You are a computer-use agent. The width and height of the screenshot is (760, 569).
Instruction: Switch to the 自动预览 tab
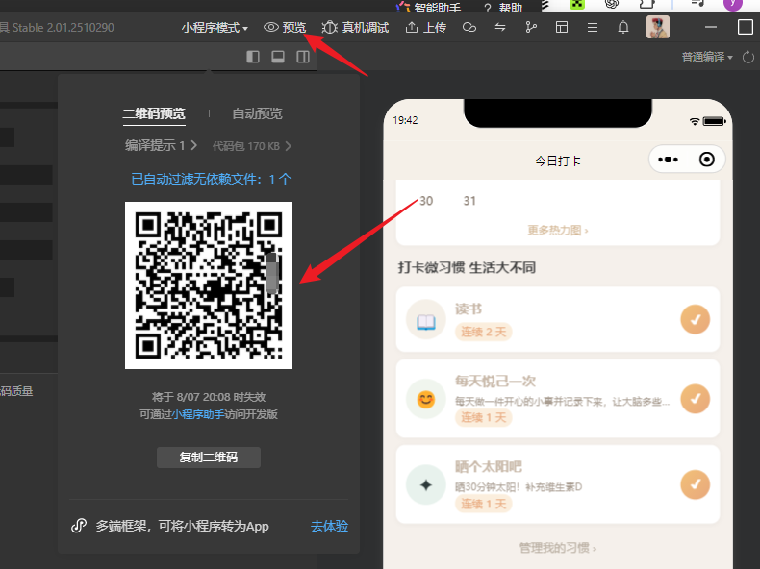click(257, 113)
